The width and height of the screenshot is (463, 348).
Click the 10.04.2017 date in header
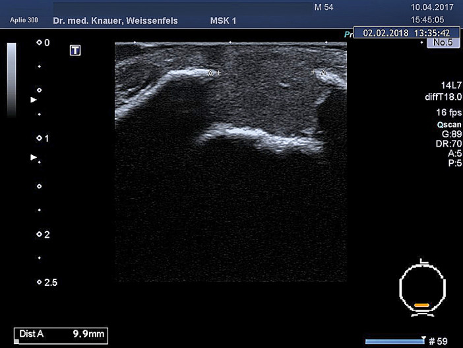pos(432,7)
